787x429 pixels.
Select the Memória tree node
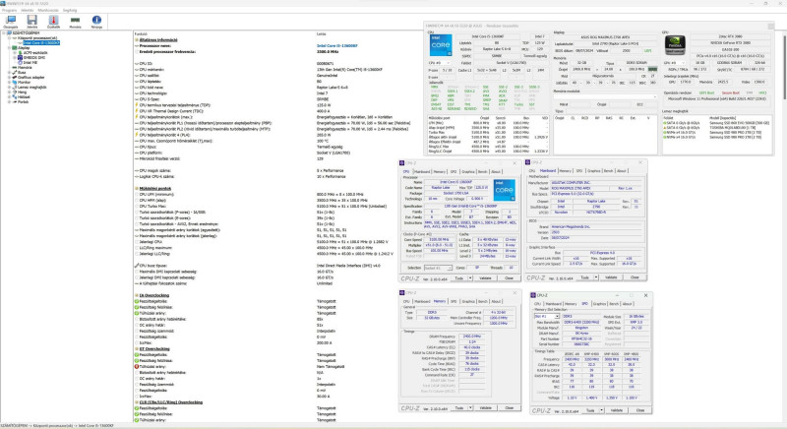point(25,67)
